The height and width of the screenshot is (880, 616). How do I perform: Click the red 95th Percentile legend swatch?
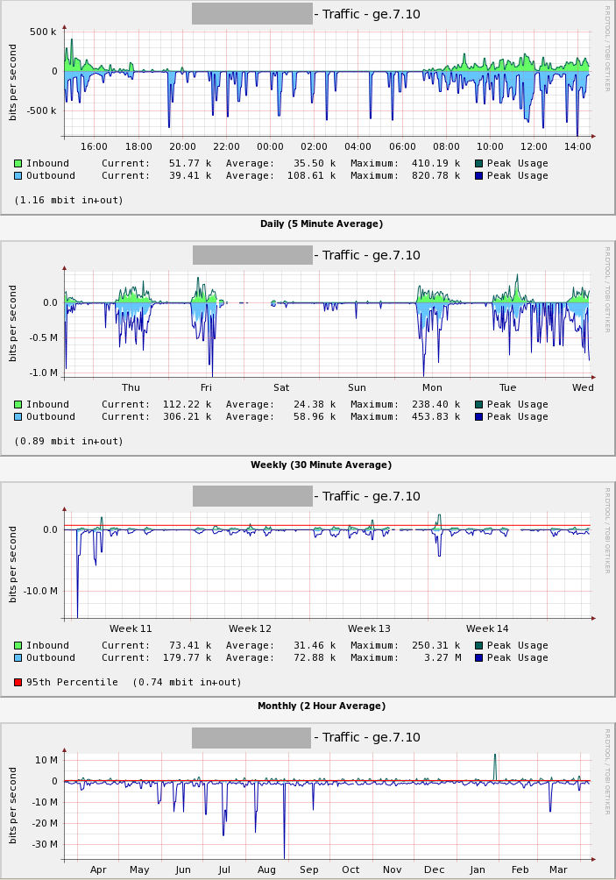(x=18, y=683)
